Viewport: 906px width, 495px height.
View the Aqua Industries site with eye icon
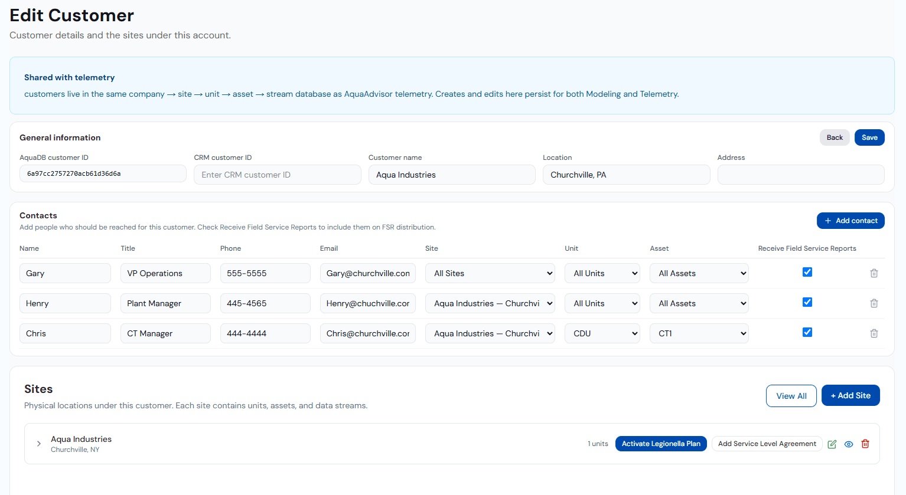point(849,444)
